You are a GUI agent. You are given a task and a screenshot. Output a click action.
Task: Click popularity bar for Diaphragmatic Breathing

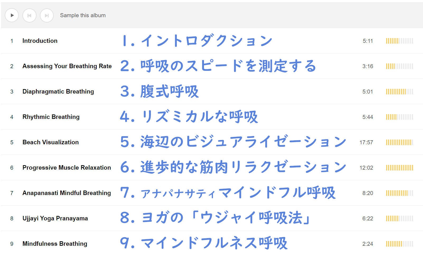point(399,91)
